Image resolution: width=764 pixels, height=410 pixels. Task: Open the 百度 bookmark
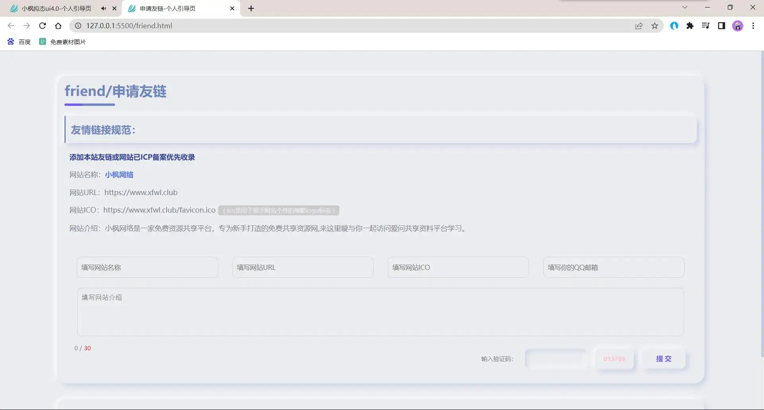19,42
